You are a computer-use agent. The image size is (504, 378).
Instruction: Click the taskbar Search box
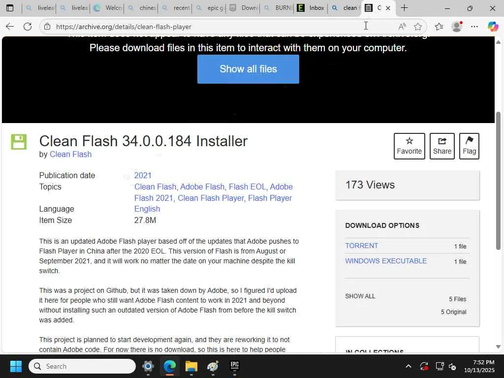82,366
